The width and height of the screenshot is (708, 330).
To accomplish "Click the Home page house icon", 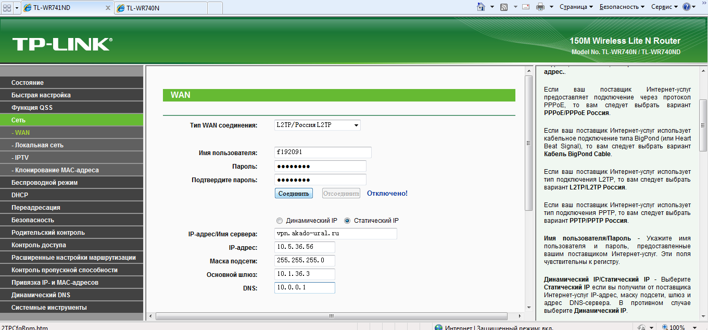I will point(481,7).
